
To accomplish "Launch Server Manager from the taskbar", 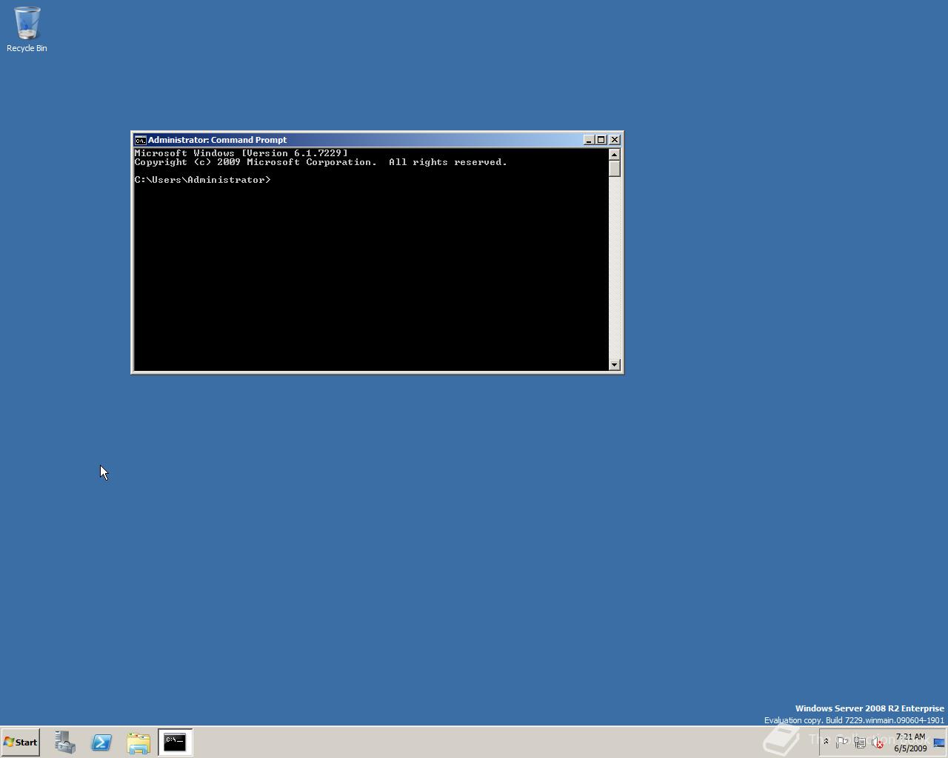I will coord(64,742).
